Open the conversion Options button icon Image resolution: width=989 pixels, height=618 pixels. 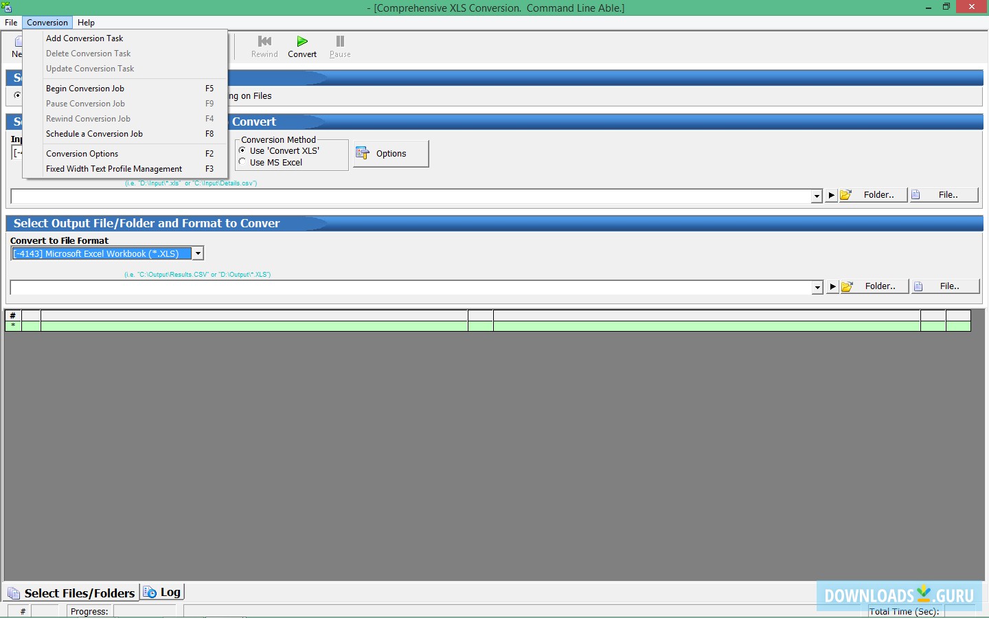pos(363,153)
